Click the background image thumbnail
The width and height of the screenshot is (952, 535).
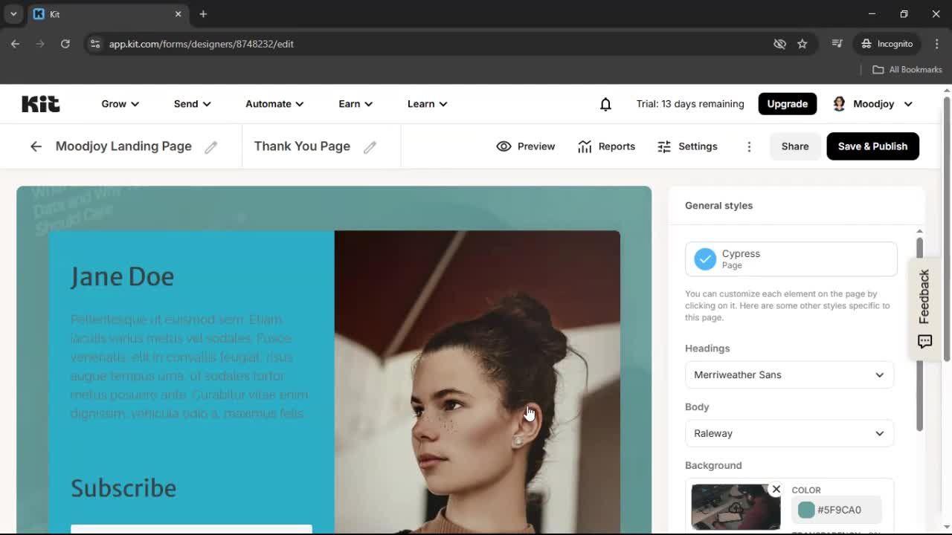click(x=735, y=507)
